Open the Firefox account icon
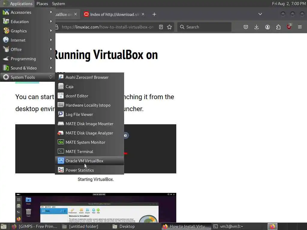This screenshot has height=230, width=307. pos(267,27)
